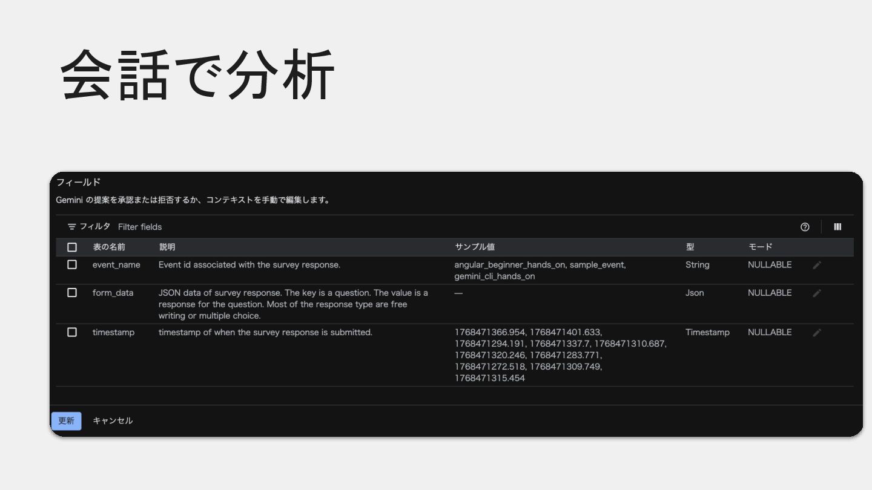Edit the event_name field with pencil icon

[817, 265]
